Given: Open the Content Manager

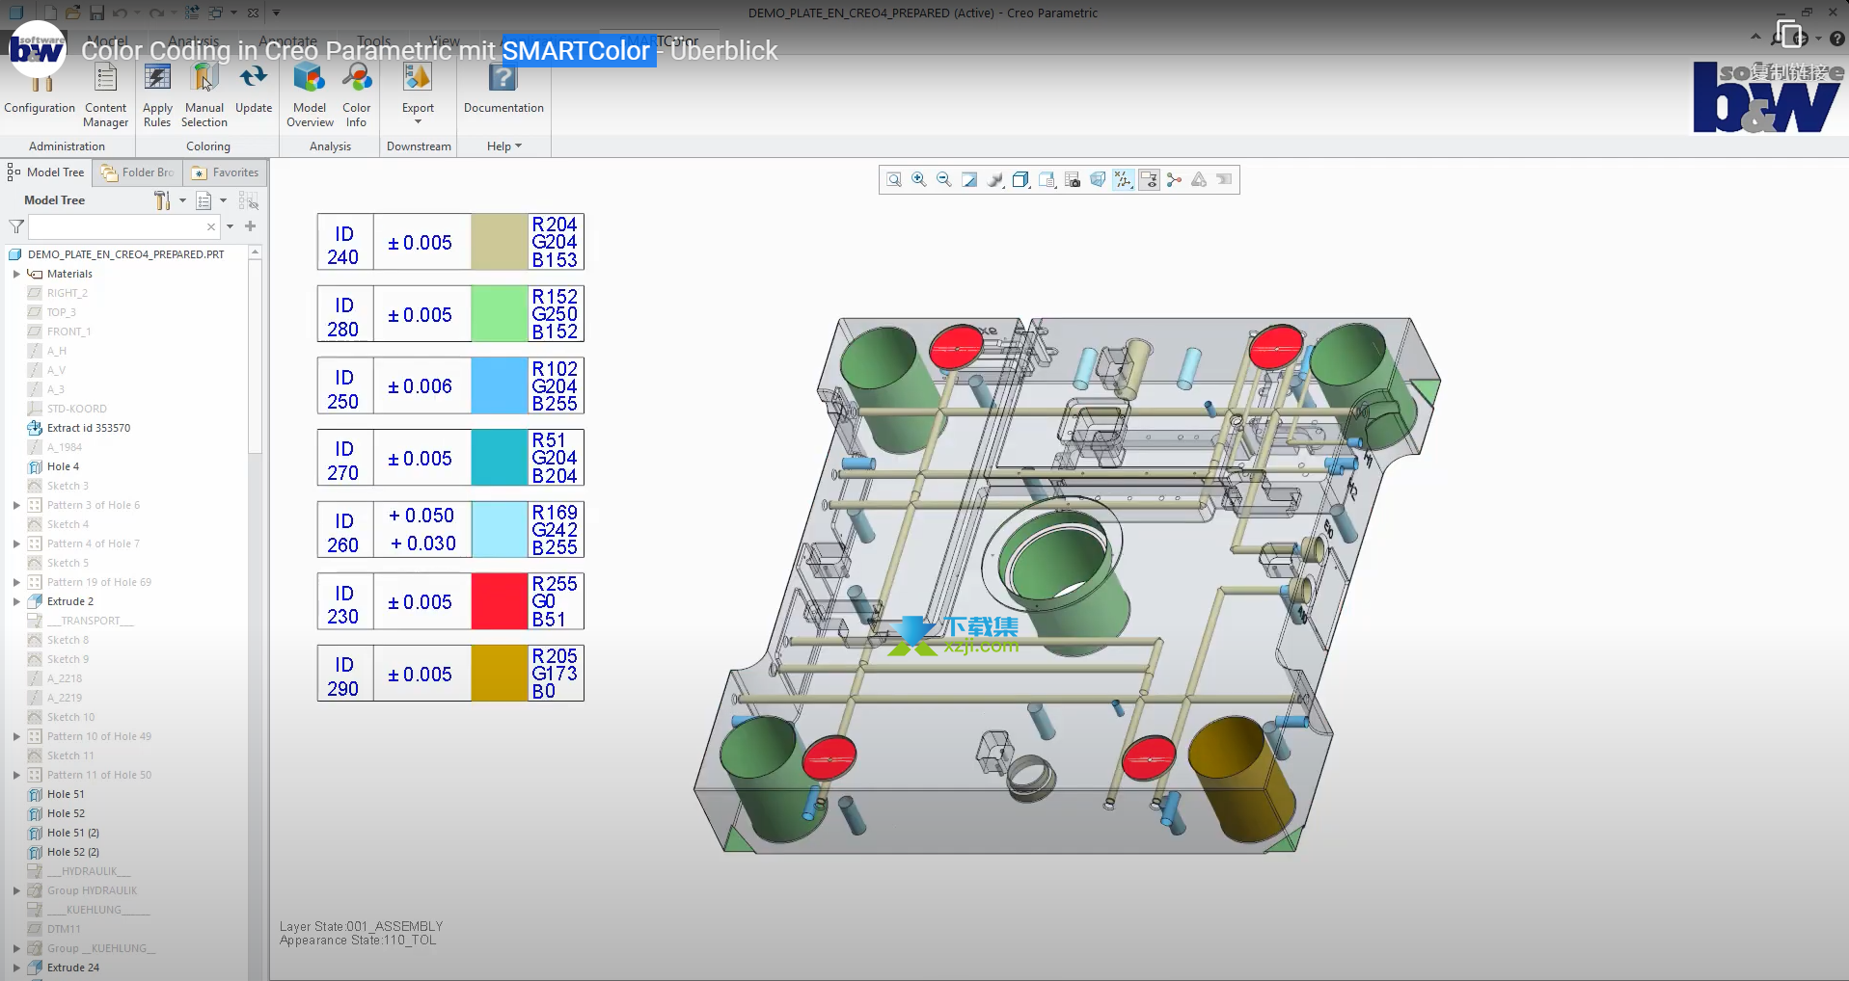Looking at the screenshot, I should 106,95.
